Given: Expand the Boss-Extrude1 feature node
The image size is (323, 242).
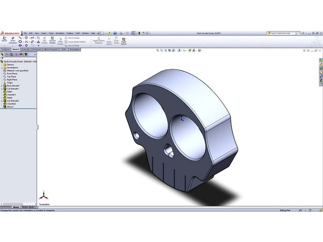Looking at the screenshot, I should (2, 86).
